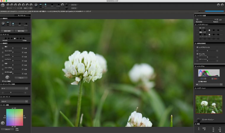Click plus button for X3 Fill Light
Viewport: 225px width, 133px height.
[x=23, y=73]
